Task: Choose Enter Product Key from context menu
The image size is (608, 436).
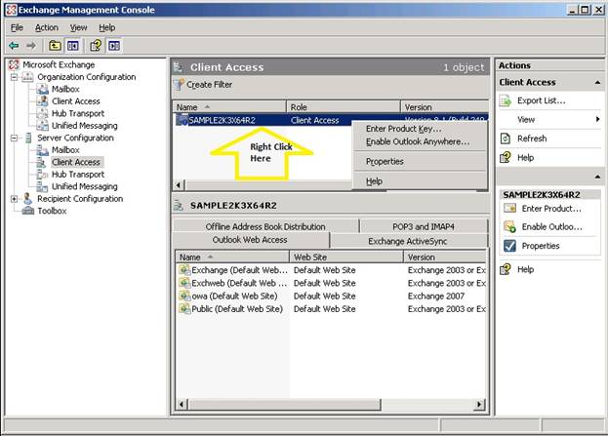Action: point(403,129)
